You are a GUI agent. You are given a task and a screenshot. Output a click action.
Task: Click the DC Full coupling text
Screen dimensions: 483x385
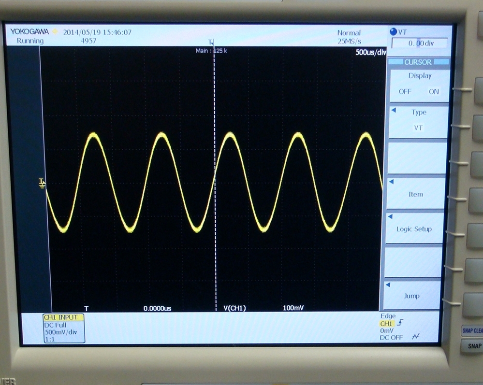click(55, 325)
